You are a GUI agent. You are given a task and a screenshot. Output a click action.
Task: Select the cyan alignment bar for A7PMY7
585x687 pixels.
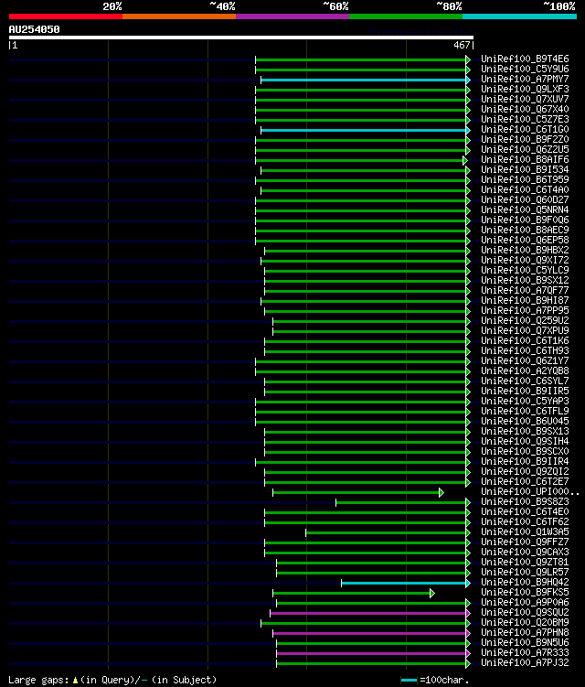coord(364,81)
